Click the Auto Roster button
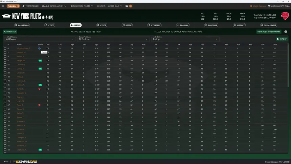Viewport: 291px width, 164px height. pos(10,32)
